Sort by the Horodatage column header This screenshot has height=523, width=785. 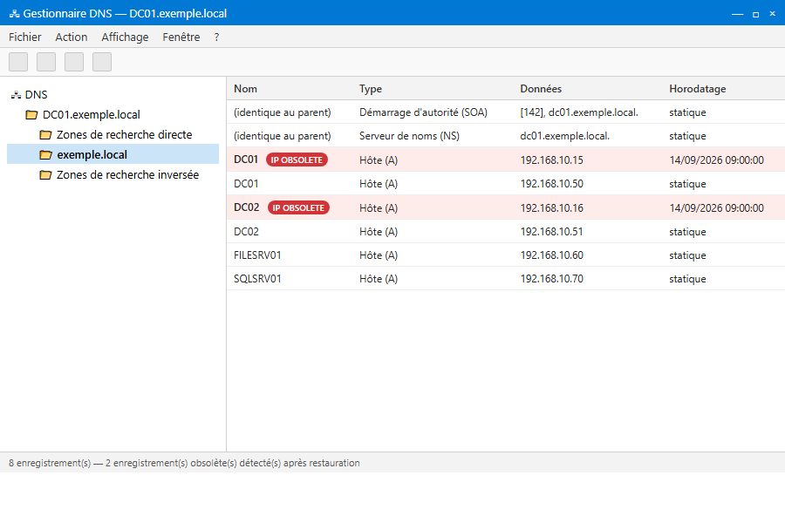tap(698, 89)
